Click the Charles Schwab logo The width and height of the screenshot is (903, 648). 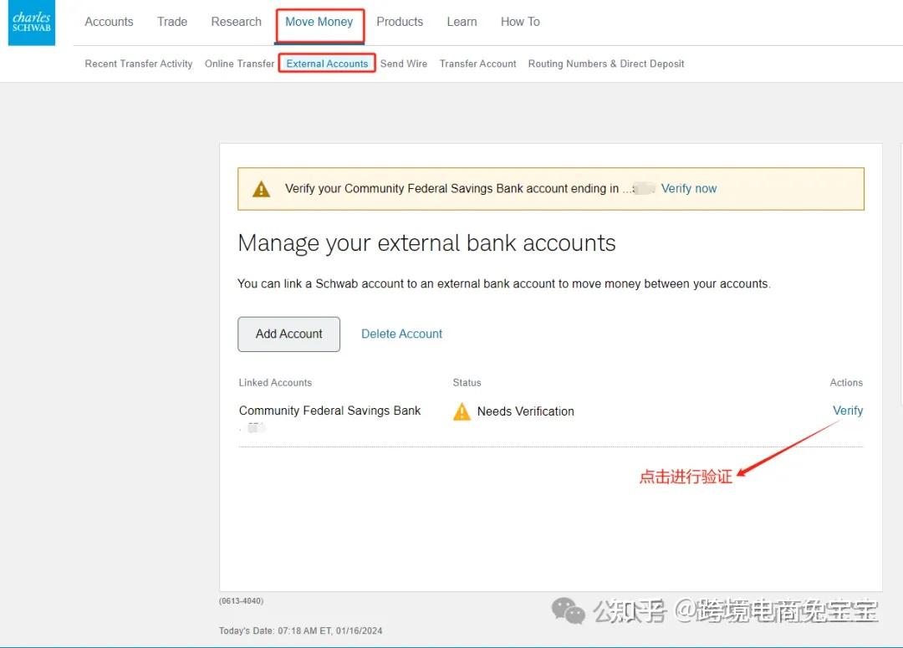[31, 23]
